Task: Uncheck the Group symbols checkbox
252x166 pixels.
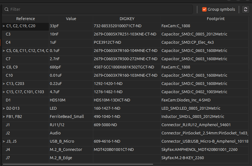Action: click(204, 9)
